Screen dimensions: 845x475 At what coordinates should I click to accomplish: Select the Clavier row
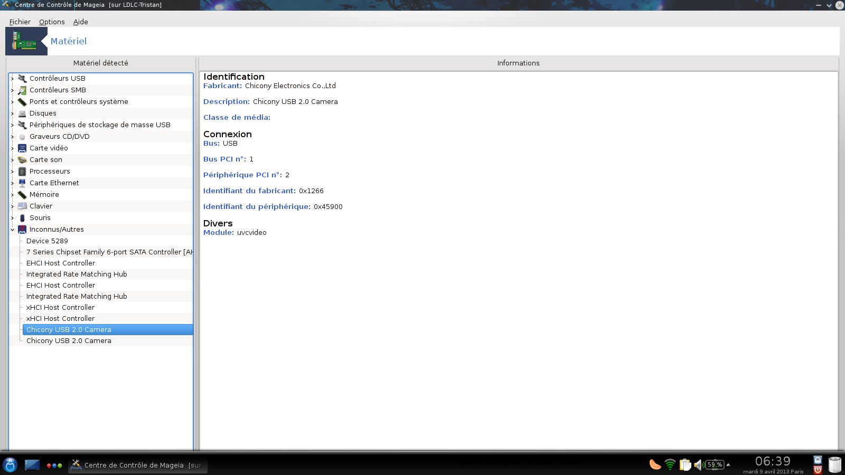coord(101,206)
